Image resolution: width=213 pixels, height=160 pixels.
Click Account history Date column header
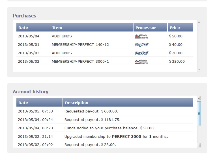39,103
